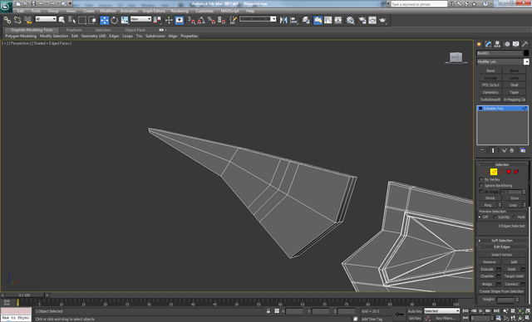Image resolution: width=532 pixels, height=322 pixels.
Task: Enable the By Angle checkbox
Action: (x=481, y=192)
